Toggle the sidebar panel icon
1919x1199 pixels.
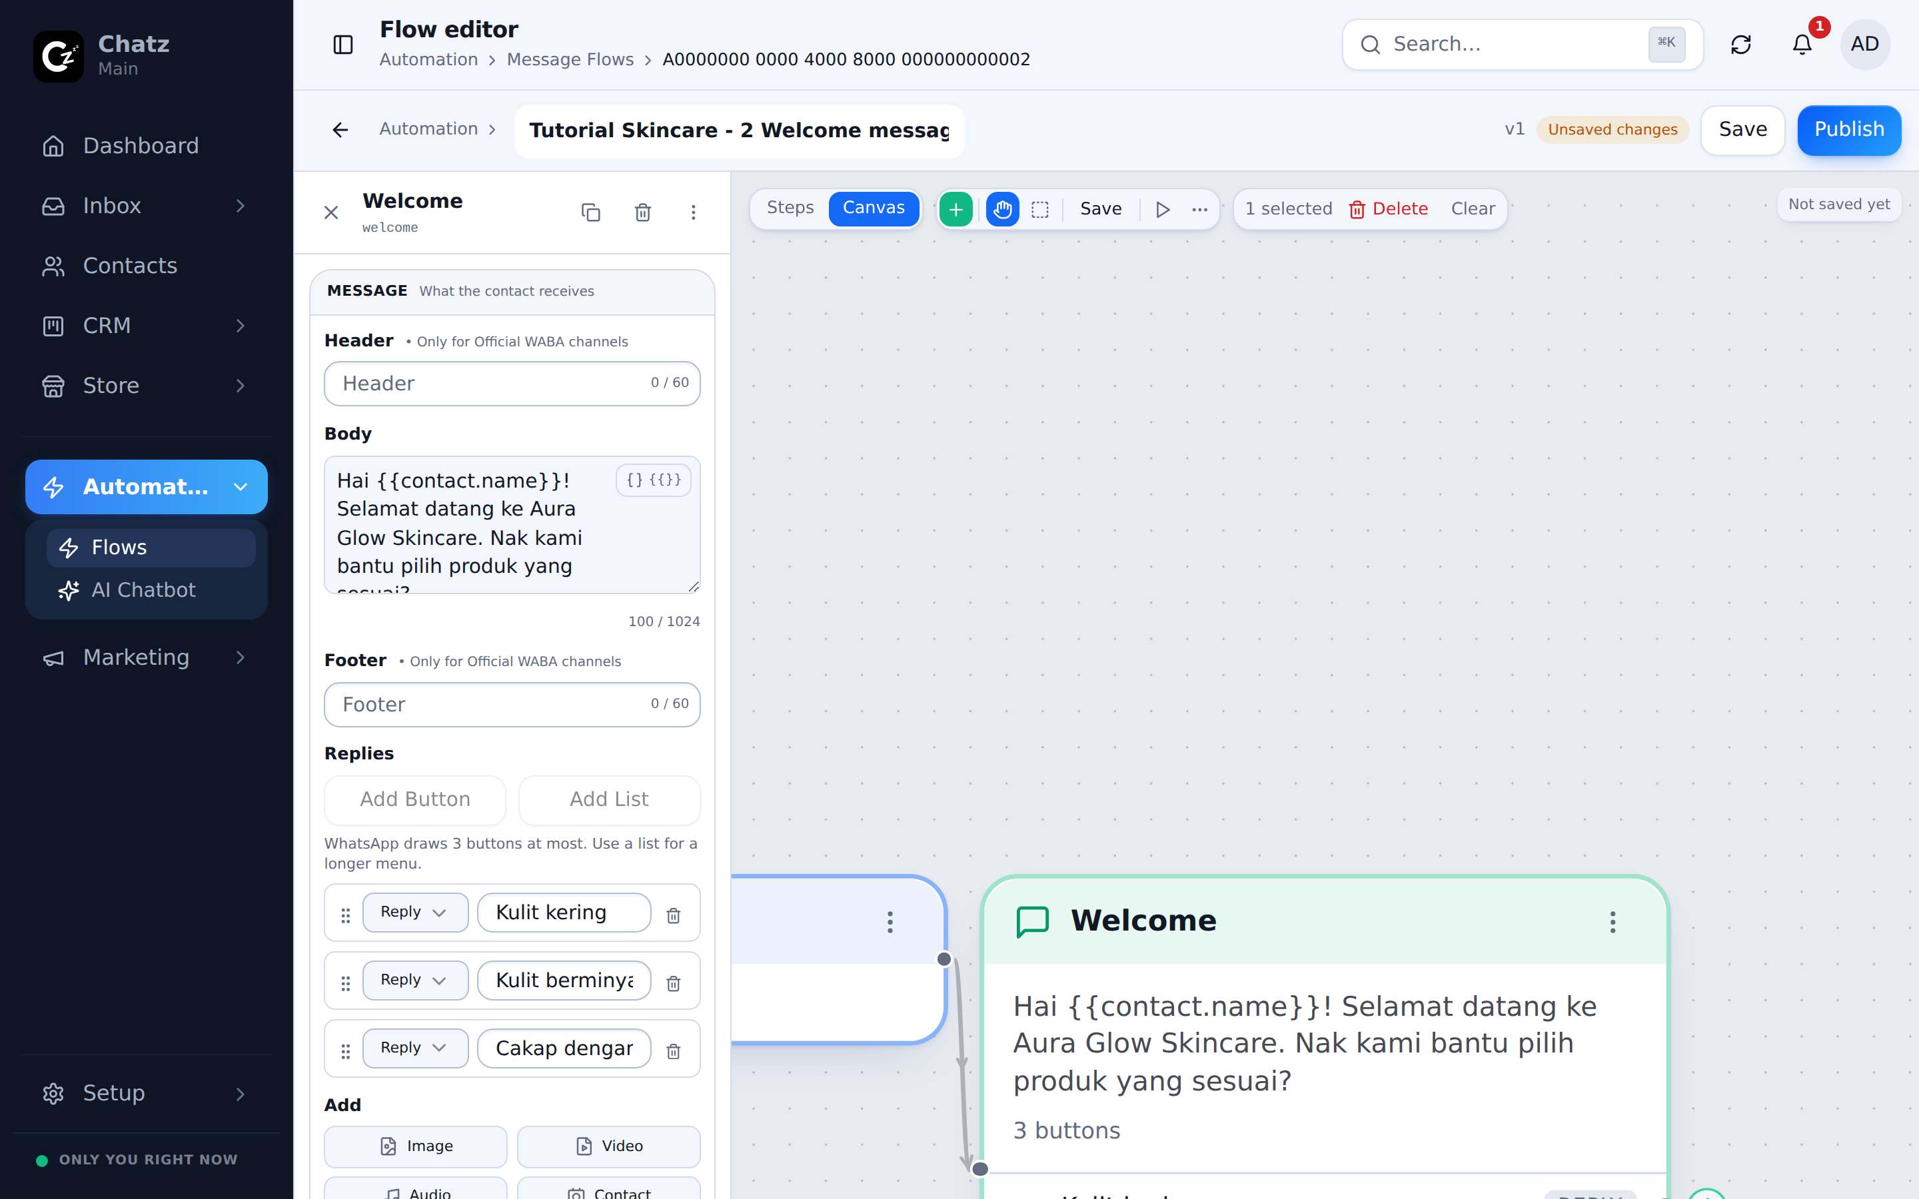pos(342,45)
